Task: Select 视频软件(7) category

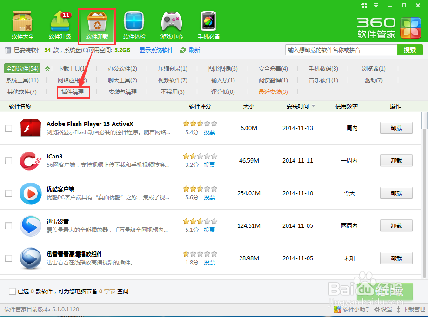Action: click(173, 80)
